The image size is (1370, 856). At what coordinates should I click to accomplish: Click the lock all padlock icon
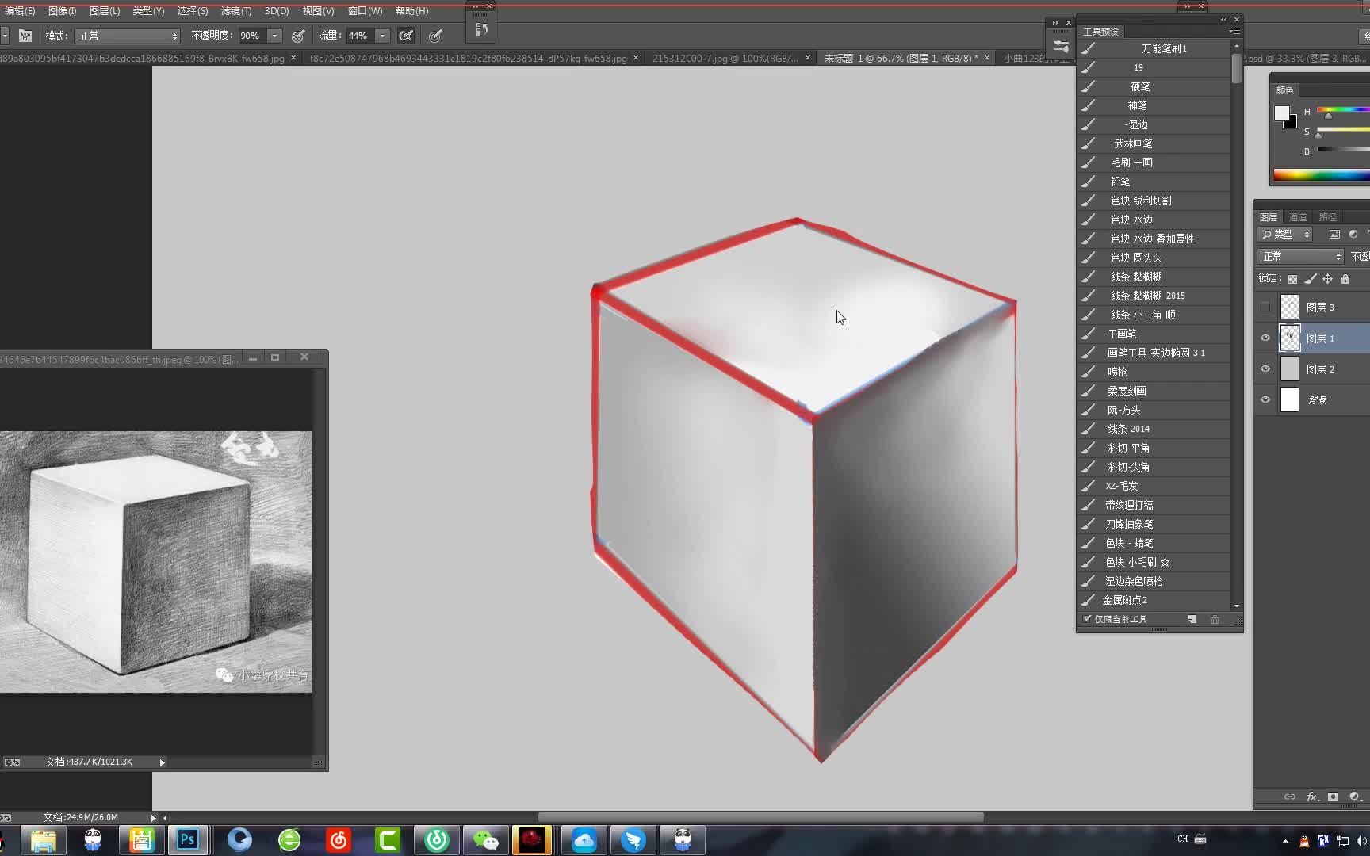coord(1345,279)
